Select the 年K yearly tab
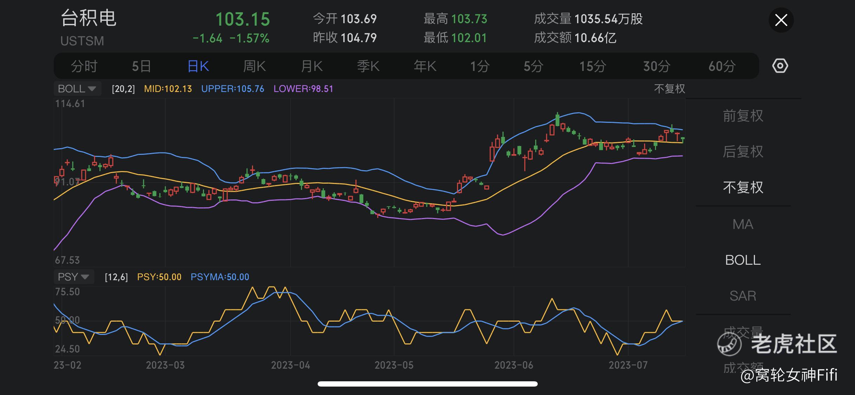 pyautogui.click(x=425, y=66)
